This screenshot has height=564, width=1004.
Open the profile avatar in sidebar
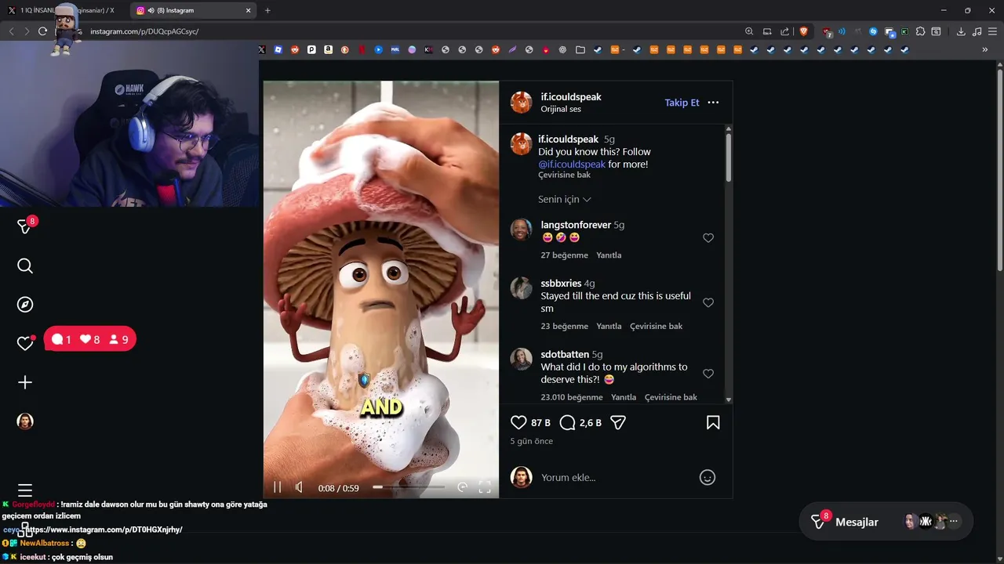[x=25, y=421]
